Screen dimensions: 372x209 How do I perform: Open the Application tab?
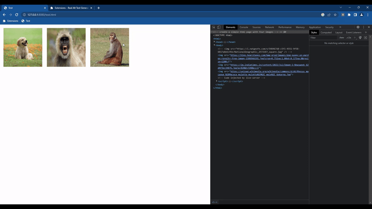click(315, 27)
